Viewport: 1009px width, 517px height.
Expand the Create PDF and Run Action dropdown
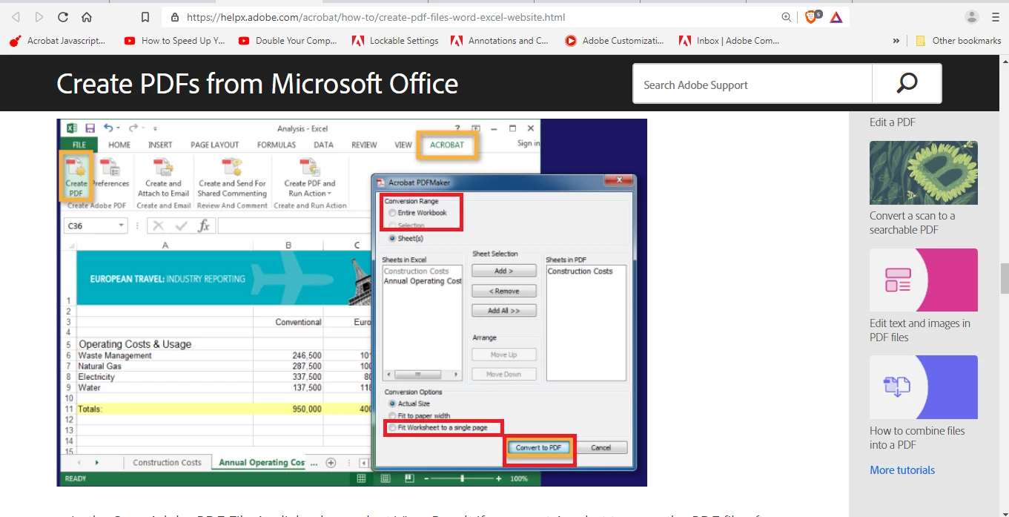click(x=329, y=194)
